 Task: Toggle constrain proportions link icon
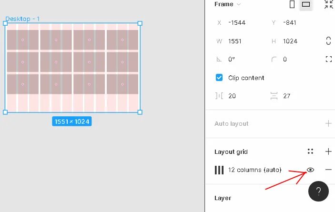(329, 41)
